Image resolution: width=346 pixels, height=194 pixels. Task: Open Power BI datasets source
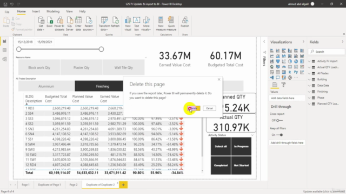(x=59, y=24)
